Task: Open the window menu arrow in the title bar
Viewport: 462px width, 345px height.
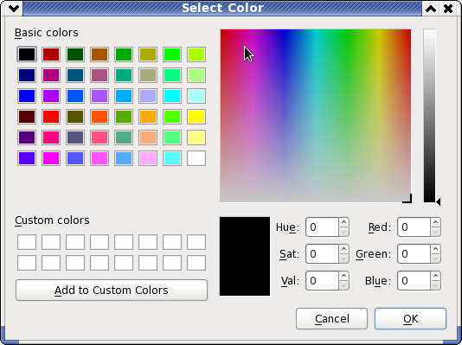Action: tap(14, 9)
